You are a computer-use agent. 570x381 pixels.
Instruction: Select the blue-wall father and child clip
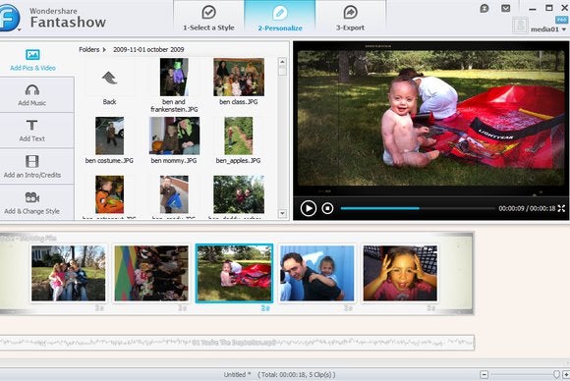click(x=316, y=273)
